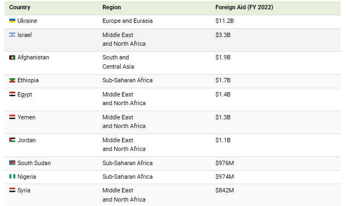
Task: Click the Nigeria flag icon
Action: coord(12,177)
